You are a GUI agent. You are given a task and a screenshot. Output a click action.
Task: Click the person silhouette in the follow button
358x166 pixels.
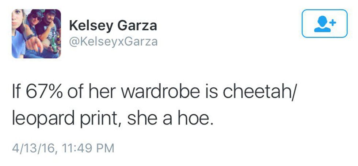coord(321,24)
